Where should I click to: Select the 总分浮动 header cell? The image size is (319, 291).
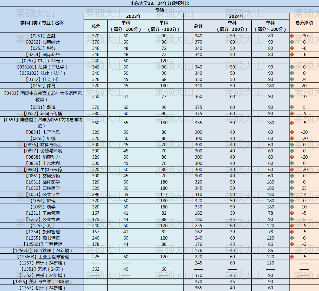[x=304, y=23]
